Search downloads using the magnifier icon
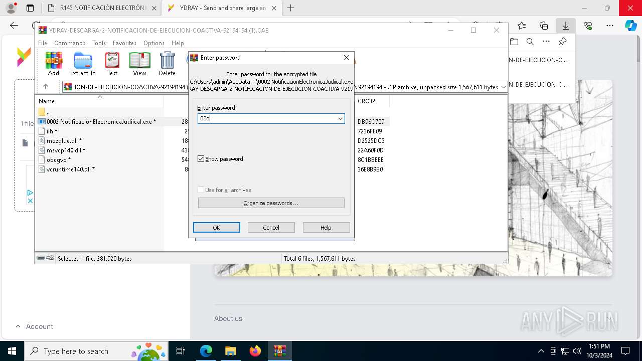This screenshot has width=642, height=361. [530, 42]
